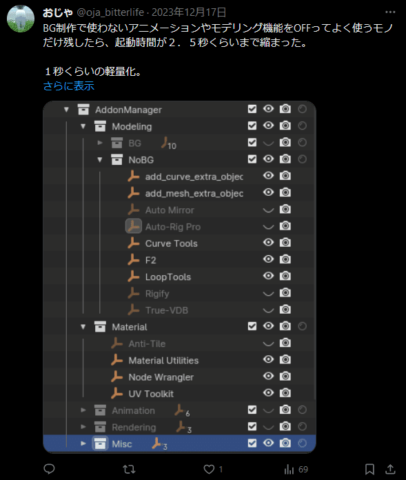Click the Curve Tools empty icon
Screen dimensions: 406x480
point(134,243)
